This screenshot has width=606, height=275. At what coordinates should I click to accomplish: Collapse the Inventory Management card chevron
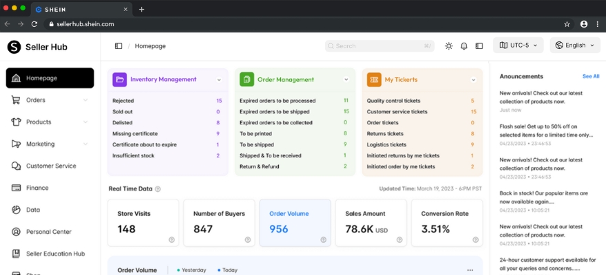point(219,80)
